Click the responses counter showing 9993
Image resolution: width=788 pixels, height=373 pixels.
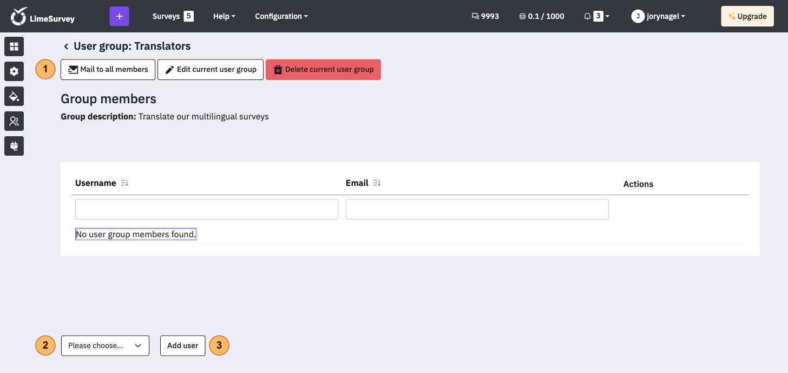point(485,16)
